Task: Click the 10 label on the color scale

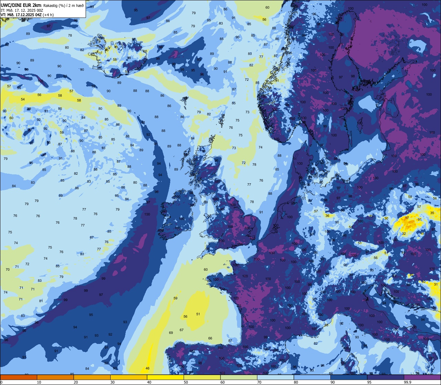Action: pyautogui.click(x=39, y=382)
